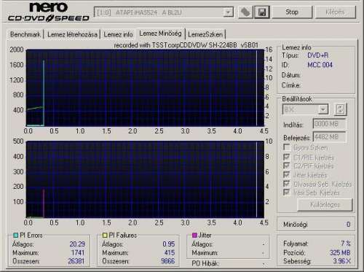This screenshot has height=272, width=364.
Task: Switch to the Lemez létrehozása tab
Action: (x=72, y=34)
